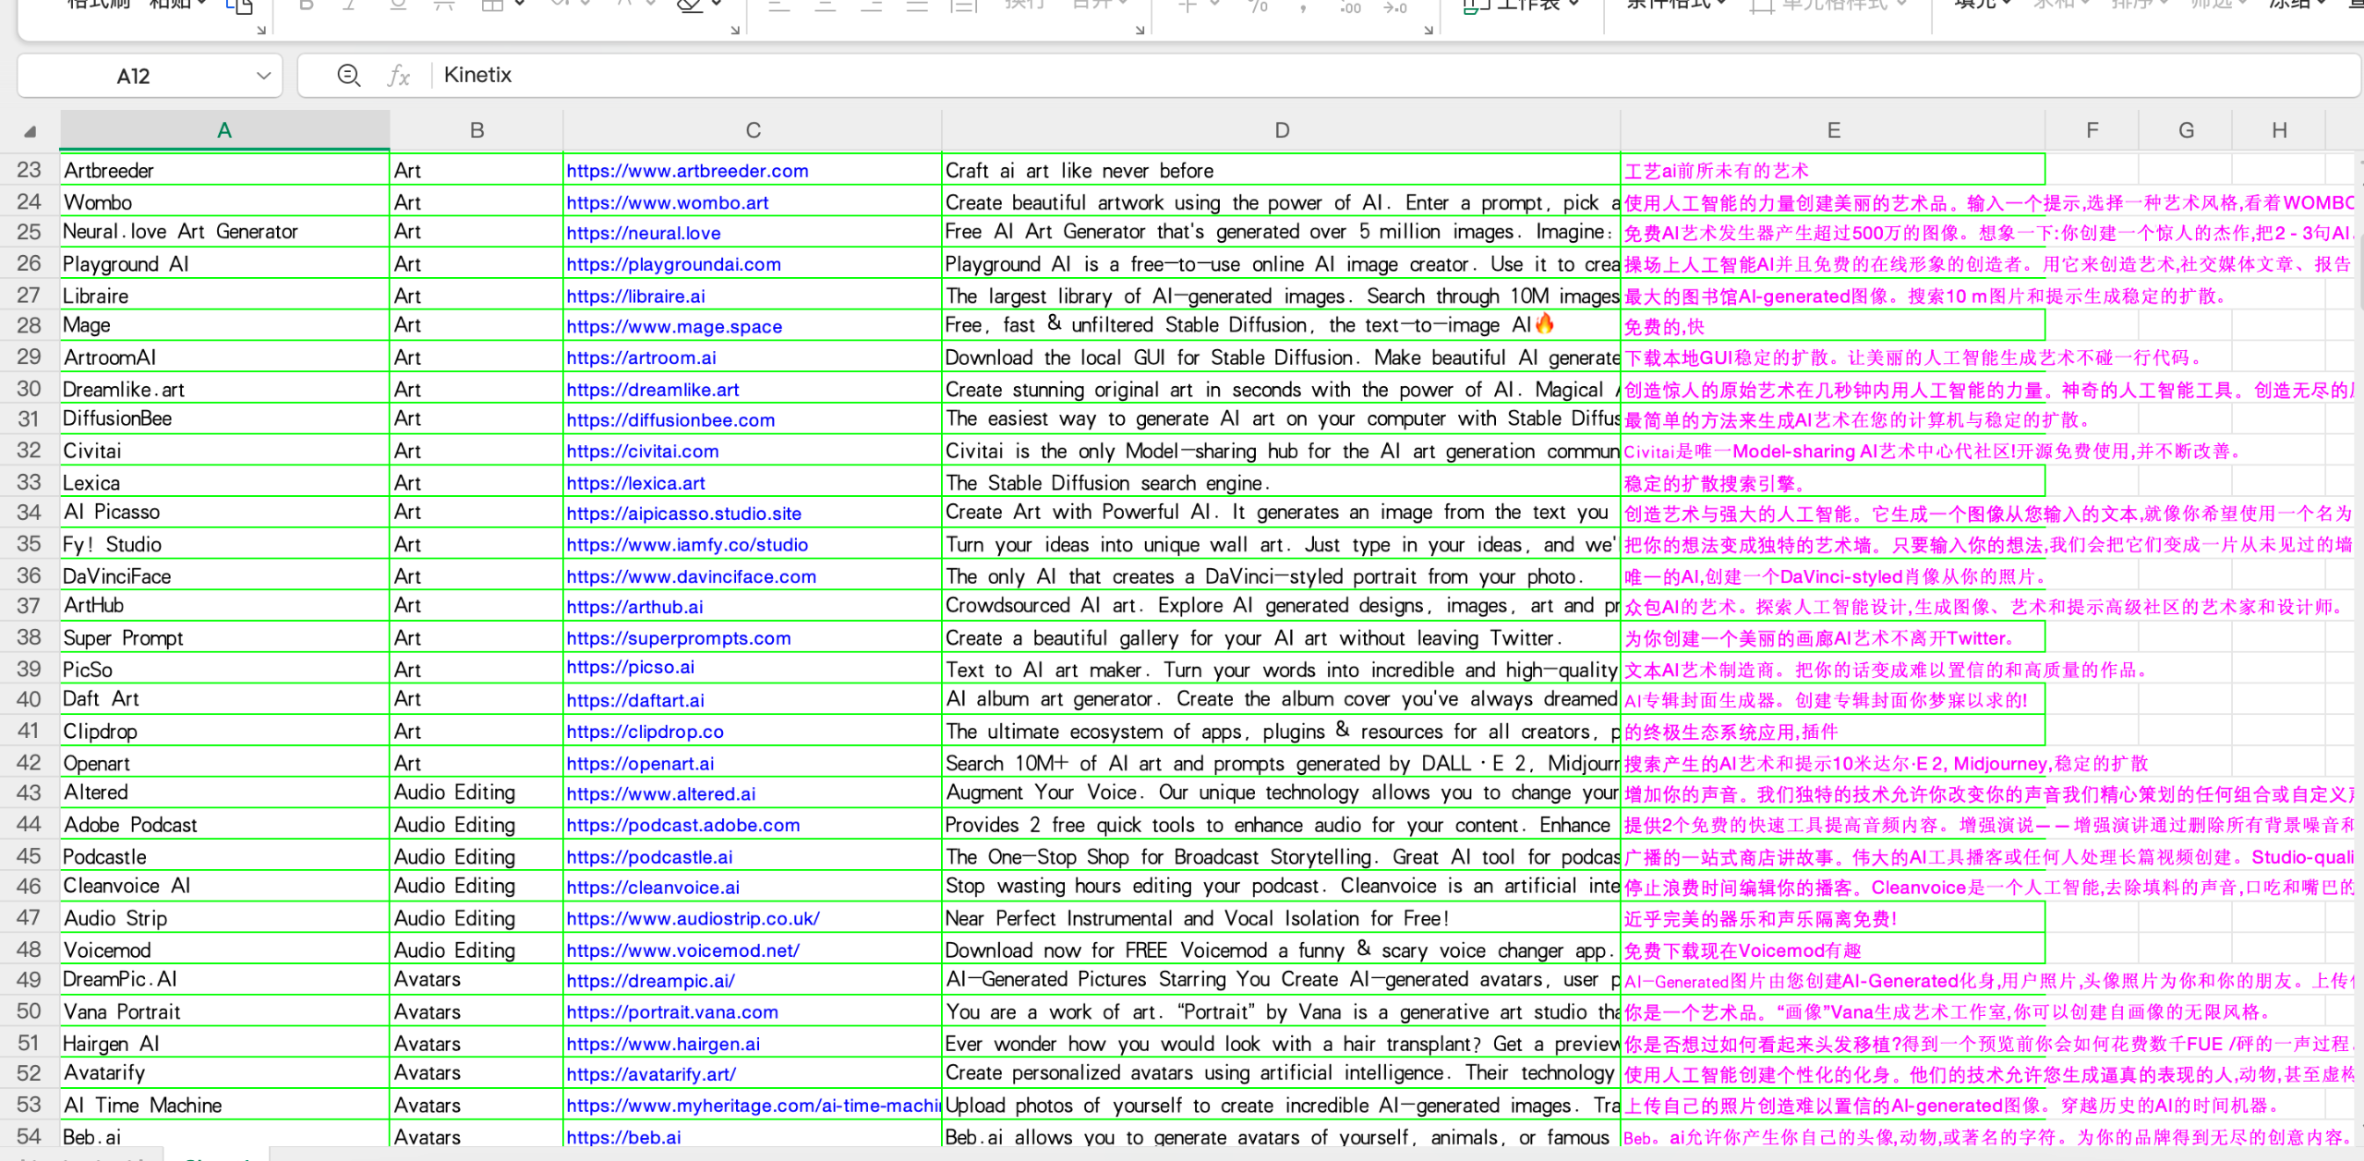
Task: Open the https://podcast.adobe.com link
Action: pyautogui.click(x=682, y=825)
